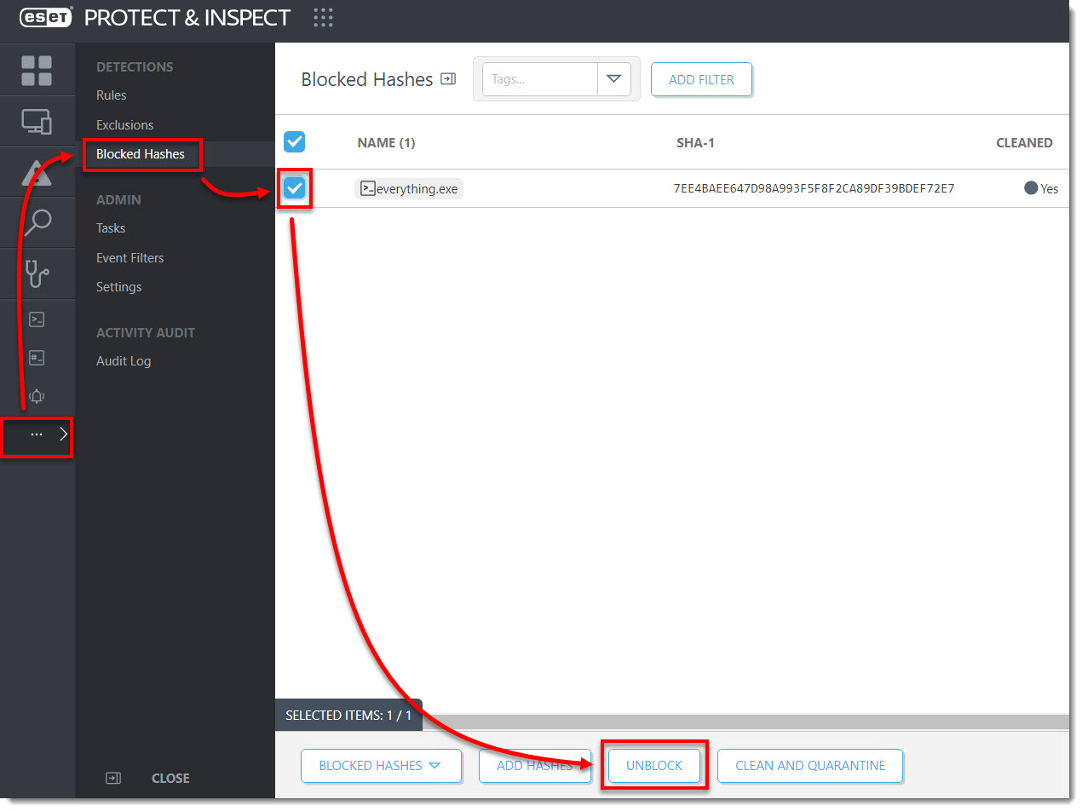The height and width of the screenshot is (811, 1082).
Task: Click the SELECTED ITEMS: 1 / 1 label
Action: click(348, 716)
